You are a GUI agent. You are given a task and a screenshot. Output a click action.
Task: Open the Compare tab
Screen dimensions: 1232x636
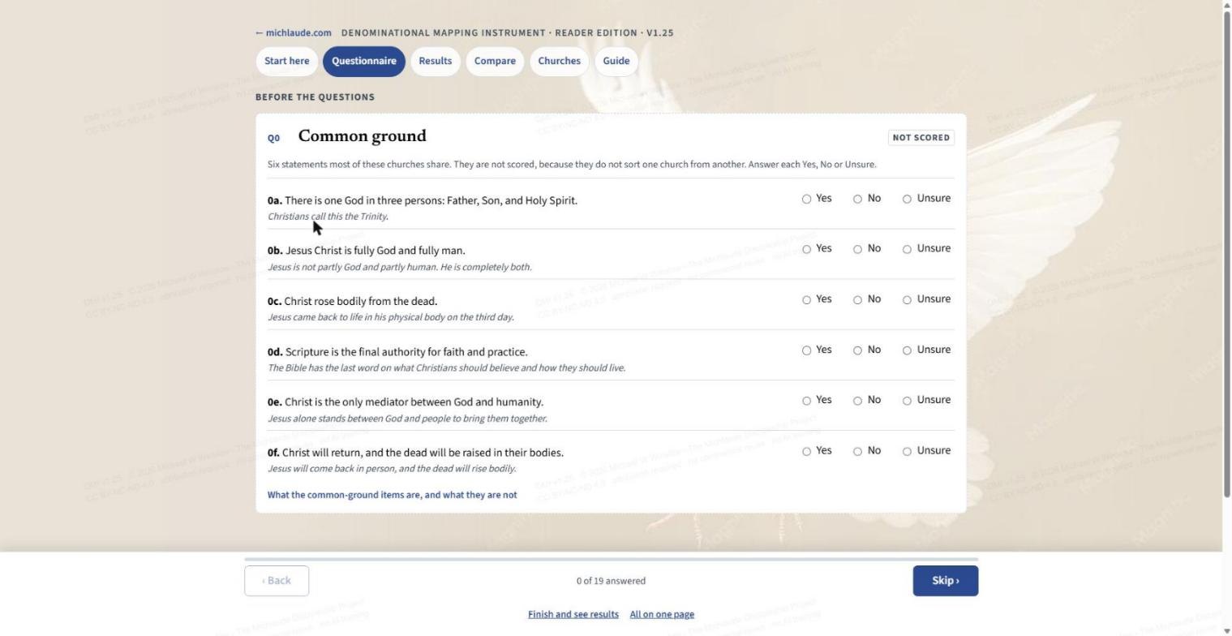click(495, 61)
